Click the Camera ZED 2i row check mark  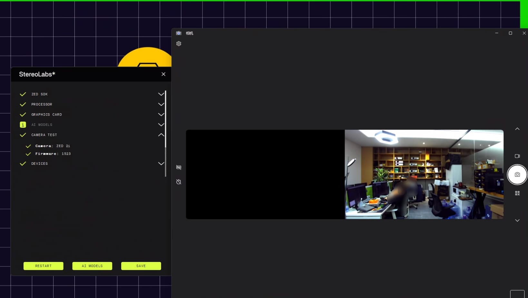pyautogui.click(x=28, y=146)
